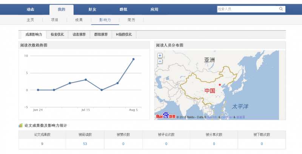The image size is (302, 154).
Task: Zoom out on the Baidu map
Action: [160, 62]
